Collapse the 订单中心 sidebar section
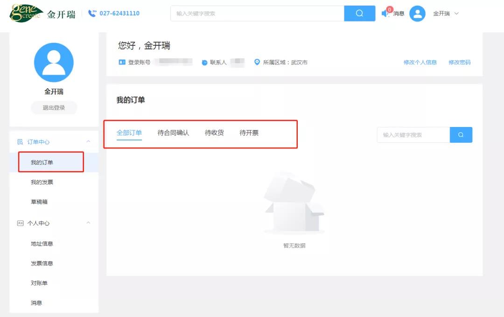504x317 pixels. (x=88, y=141)
